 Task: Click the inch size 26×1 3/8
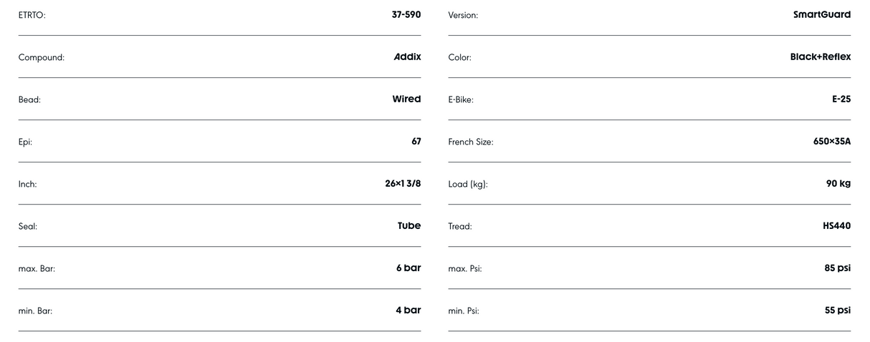[403, 183]
